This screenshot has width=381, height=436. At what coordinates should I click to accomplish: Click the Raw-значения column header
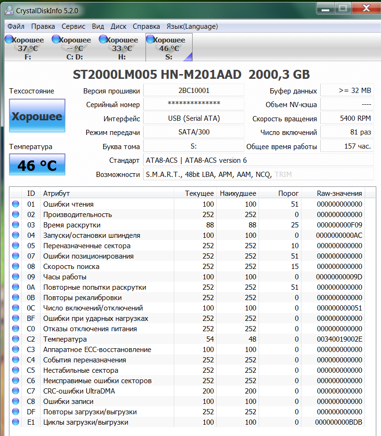coord(333,193)
